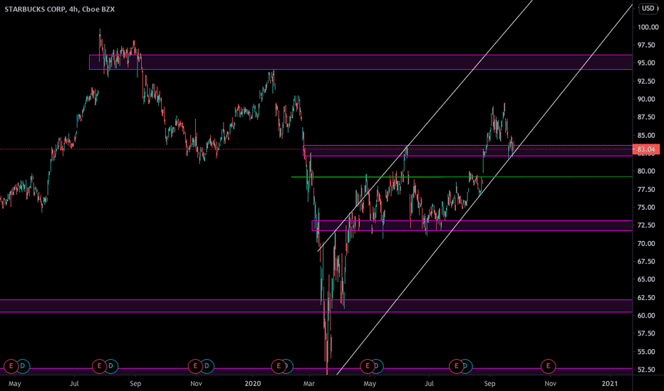Select the magenta zone around 72.50
Screen dimensions: 664x391
[472, 226]
